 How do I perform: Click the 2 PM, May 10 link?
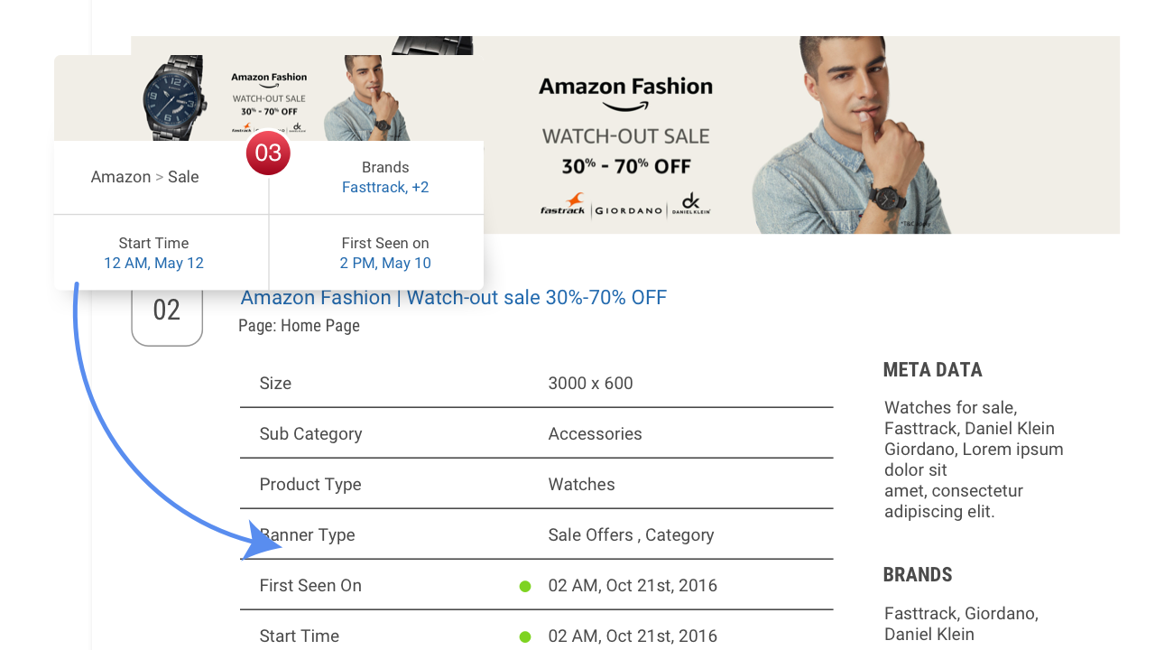click(385, 264)
